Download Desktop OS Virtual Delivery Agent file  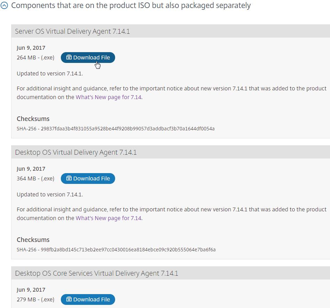[x=88, y=179]
